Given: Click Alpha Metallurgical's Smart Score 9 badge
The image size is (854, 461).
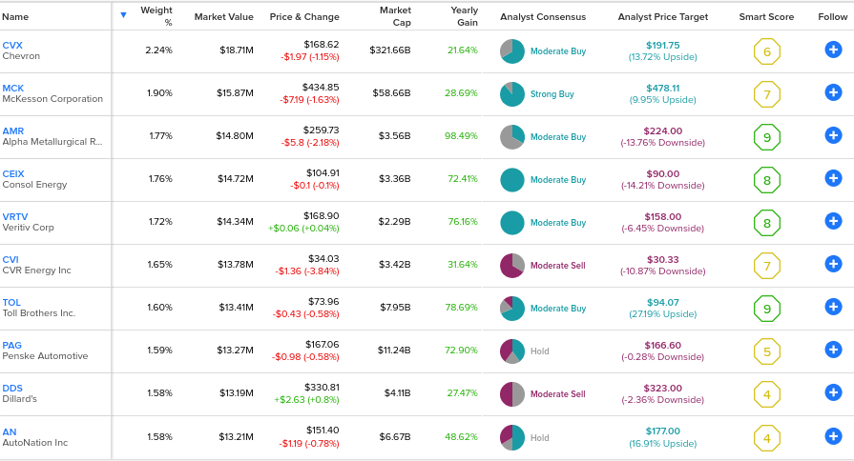Looking at the screenshot, I should point(767,137).
